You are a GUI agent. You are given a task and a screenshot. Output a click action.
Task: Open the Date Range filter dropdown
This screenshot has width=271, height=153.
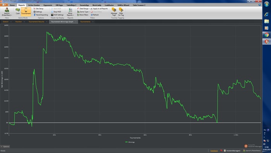[83, 9]
